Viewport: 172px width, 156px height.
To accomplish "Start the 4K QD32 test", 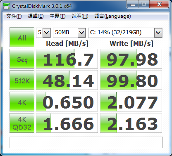I will pyautogui.click(x=22, y=123).
